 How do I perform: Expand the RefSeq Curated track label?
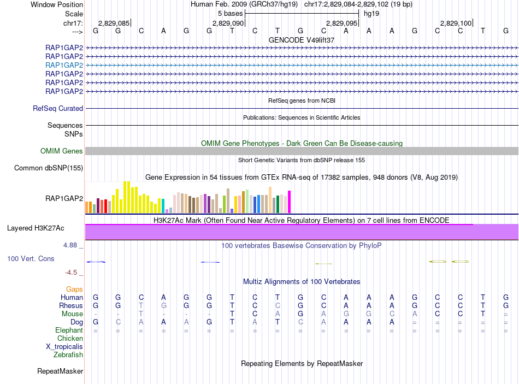pos(58,109)
